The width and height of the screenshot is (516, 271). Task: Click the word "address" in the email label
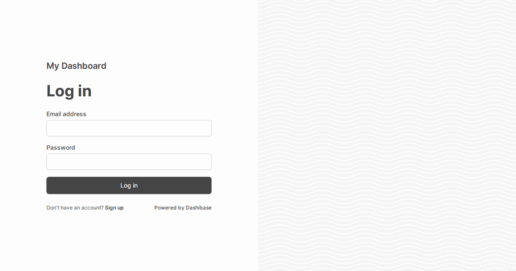[75, 114]
